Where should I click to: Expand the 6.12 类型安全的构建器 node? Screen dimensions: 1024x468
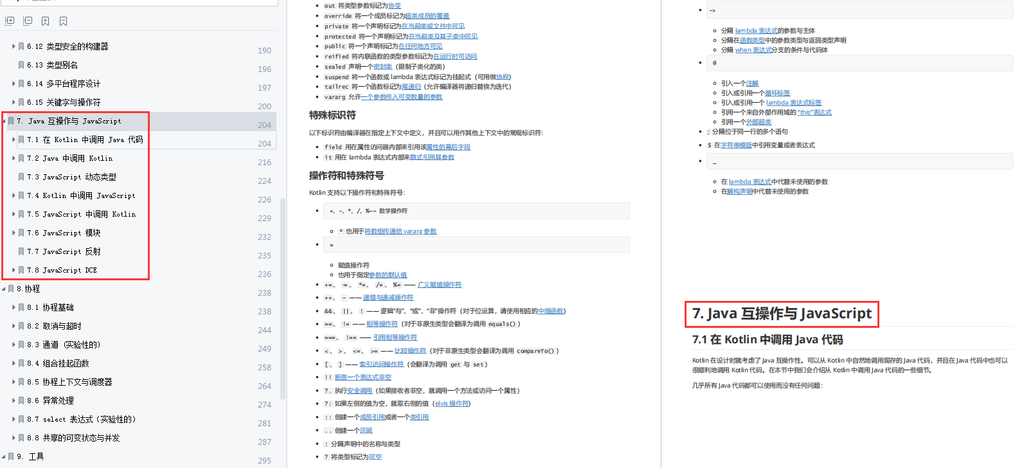(x=13, y=46)
